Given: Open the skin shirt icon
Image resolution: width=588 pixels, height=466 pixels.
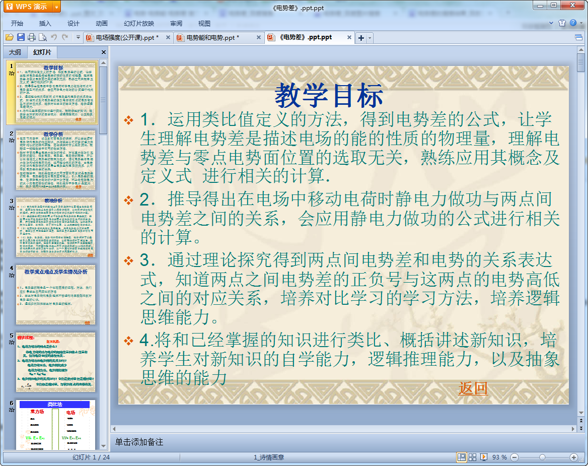Looking at the screenshot, I should [x=562, y=23].
